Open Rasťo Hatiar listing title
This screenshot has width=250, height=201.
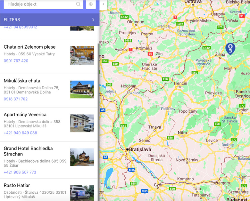point(17,185)
